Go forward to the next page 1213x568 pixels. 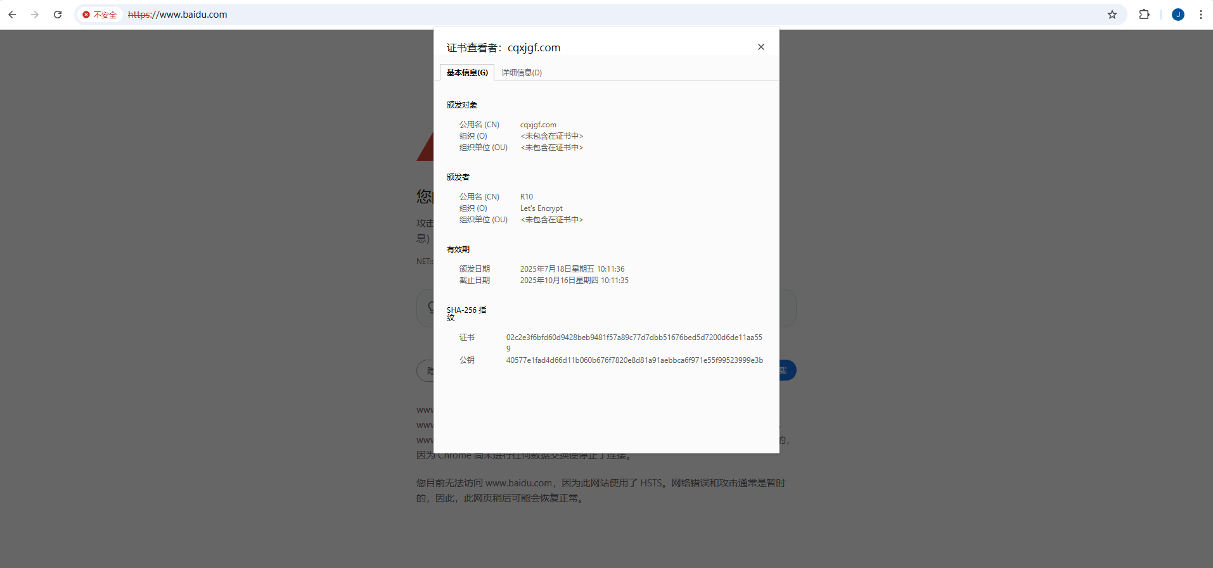[x=35, y=15]
